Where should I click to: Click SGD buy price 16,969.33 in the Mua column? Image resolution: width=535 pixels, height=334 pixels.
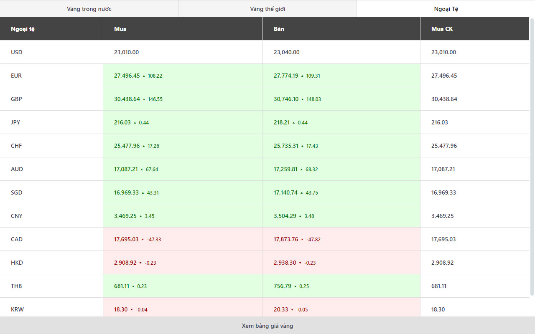pyautogui.click(x=126, y=192)
